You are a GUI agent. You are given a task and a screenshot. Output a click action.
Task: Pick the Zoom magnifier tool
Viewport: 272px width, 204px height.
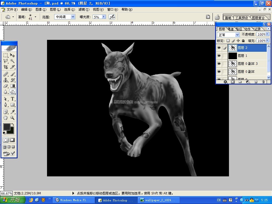(x=12, y=118)
